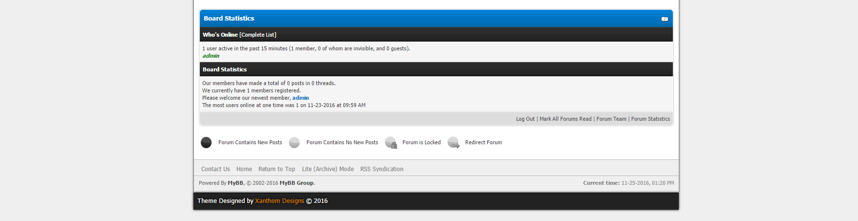Select the 'Redirect Forum' label

click(x=483, y=142)
